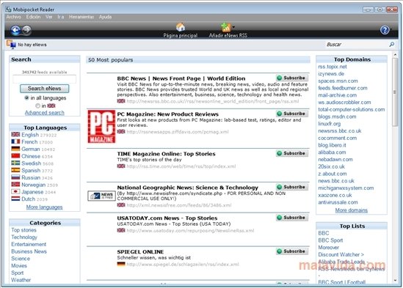This screenshot has height=288, width=403.
Task: Click the Swedish flag icon
Action: coord(15,163)
